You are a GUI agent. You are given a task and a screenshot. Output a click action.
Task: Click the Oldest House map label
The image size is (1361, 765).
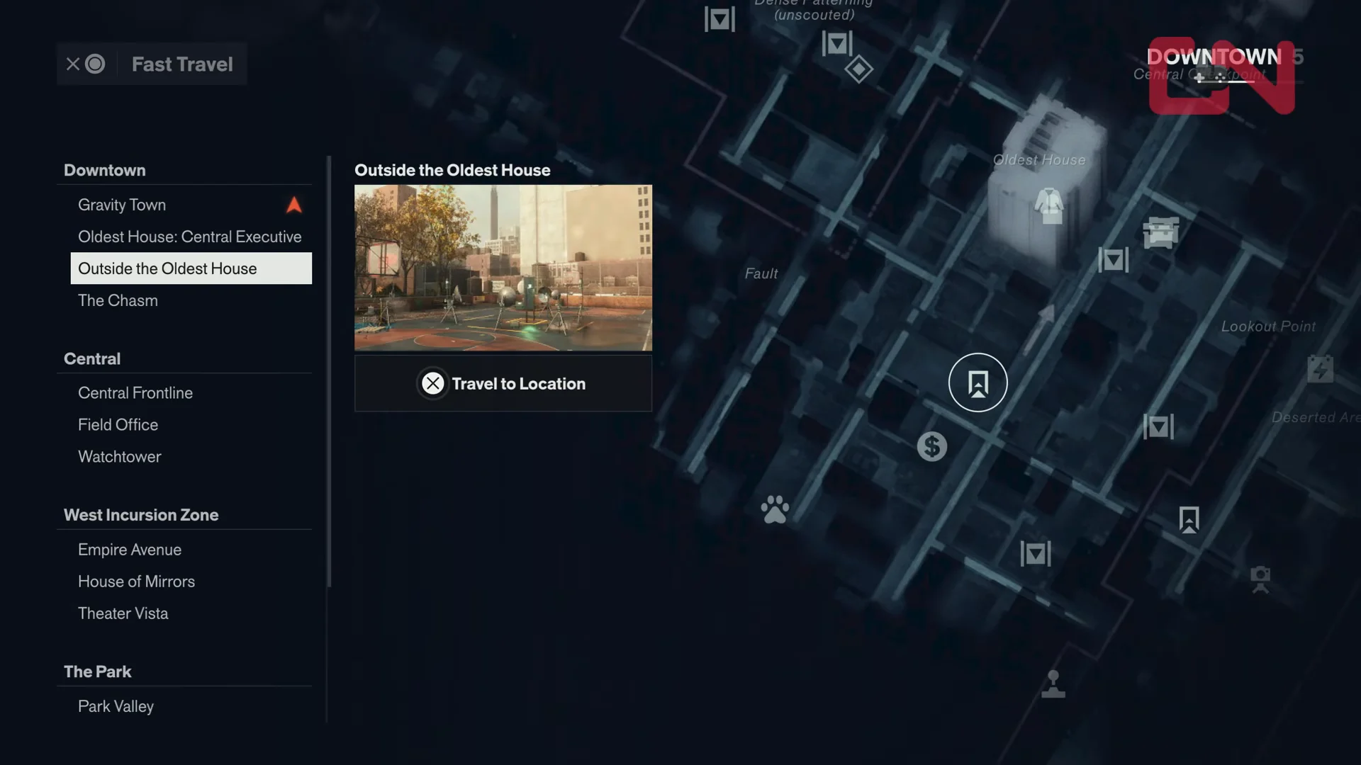pos(1039,160)
